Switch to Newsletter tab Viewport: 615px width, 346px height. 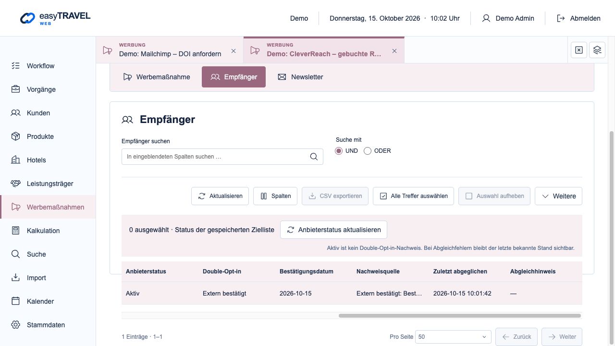300,77
